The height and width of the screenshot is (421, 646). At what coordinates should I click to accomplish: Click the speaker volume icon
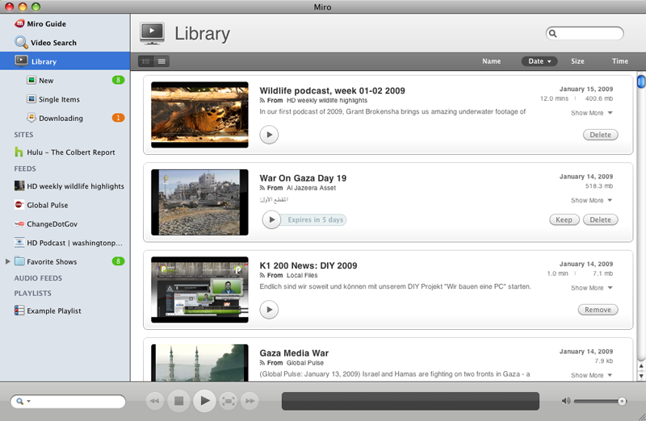566,401
